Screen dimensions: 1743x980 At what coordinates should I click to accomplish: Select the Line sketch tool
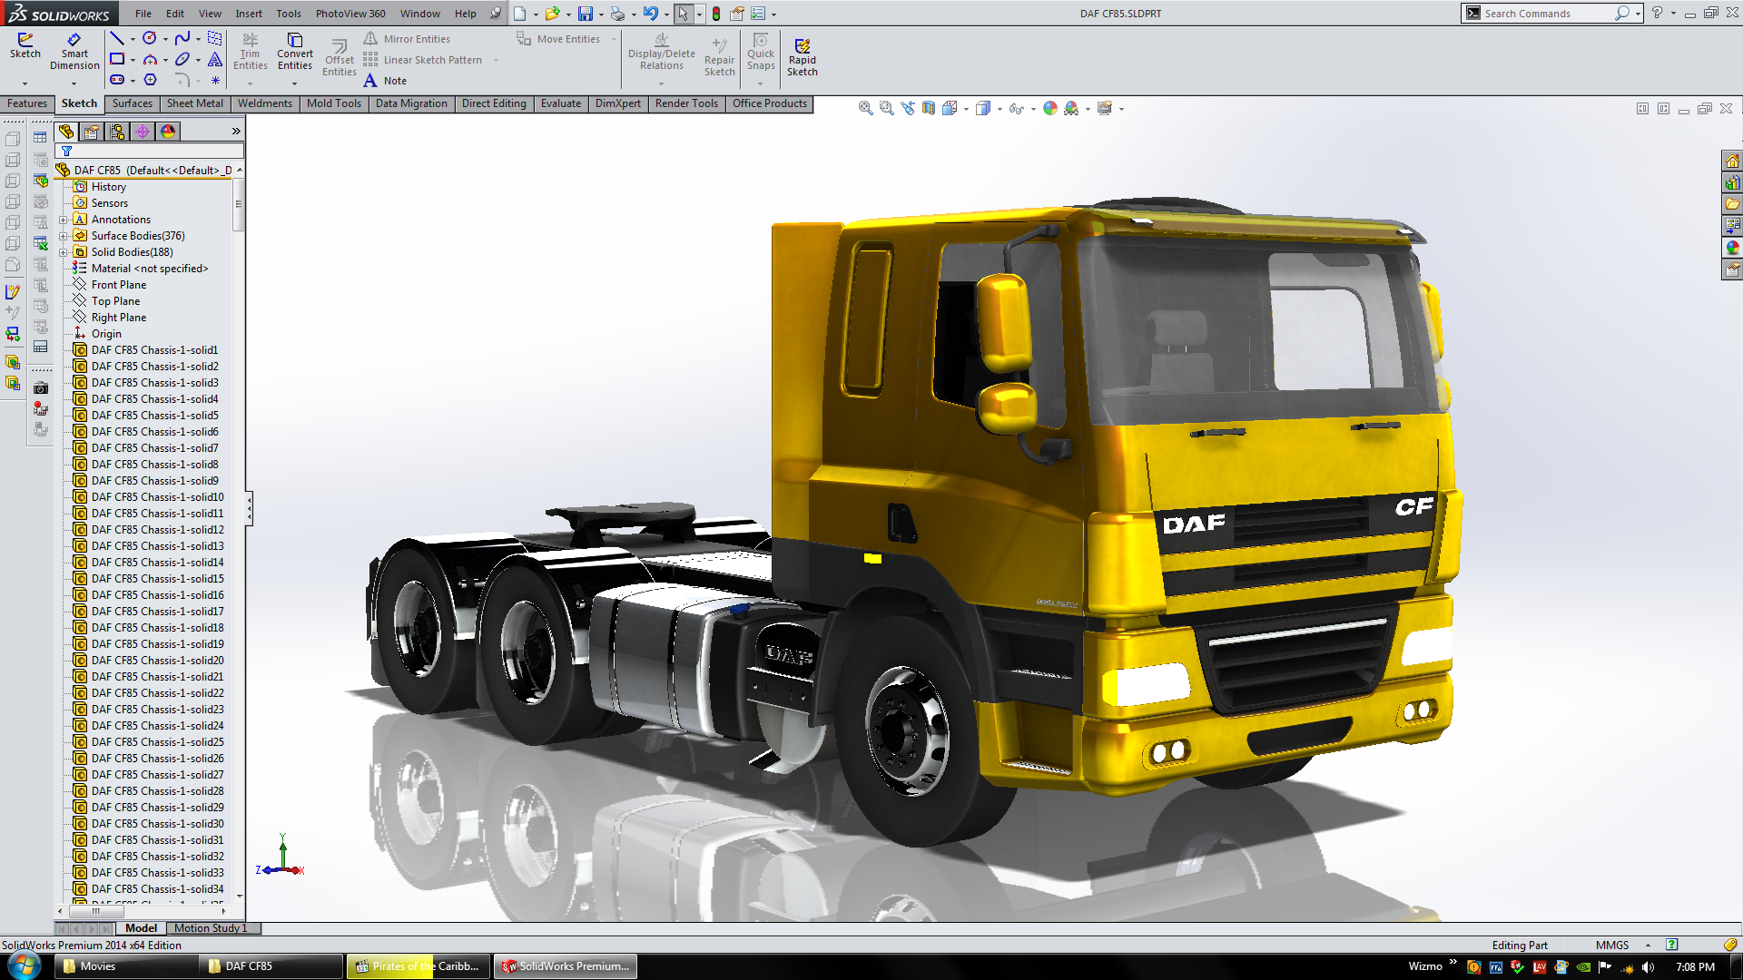coord(117,38)
